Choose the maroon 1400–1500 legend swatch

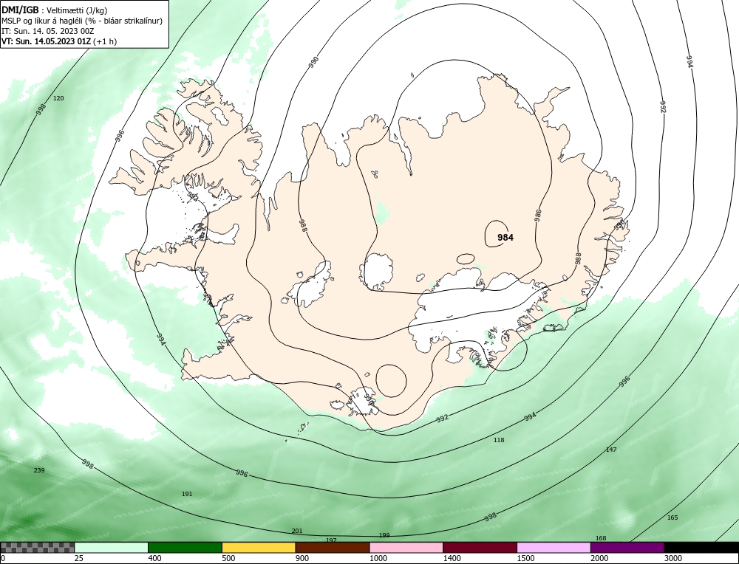tap(480, 547)
